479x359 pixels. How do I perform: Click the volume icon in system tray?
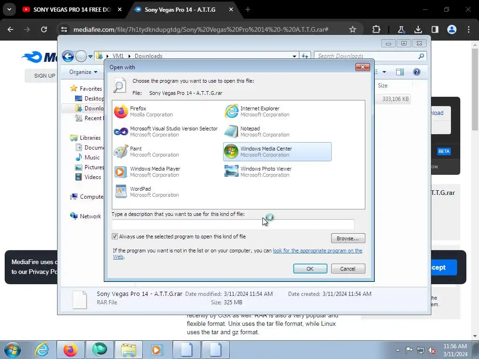432,350
